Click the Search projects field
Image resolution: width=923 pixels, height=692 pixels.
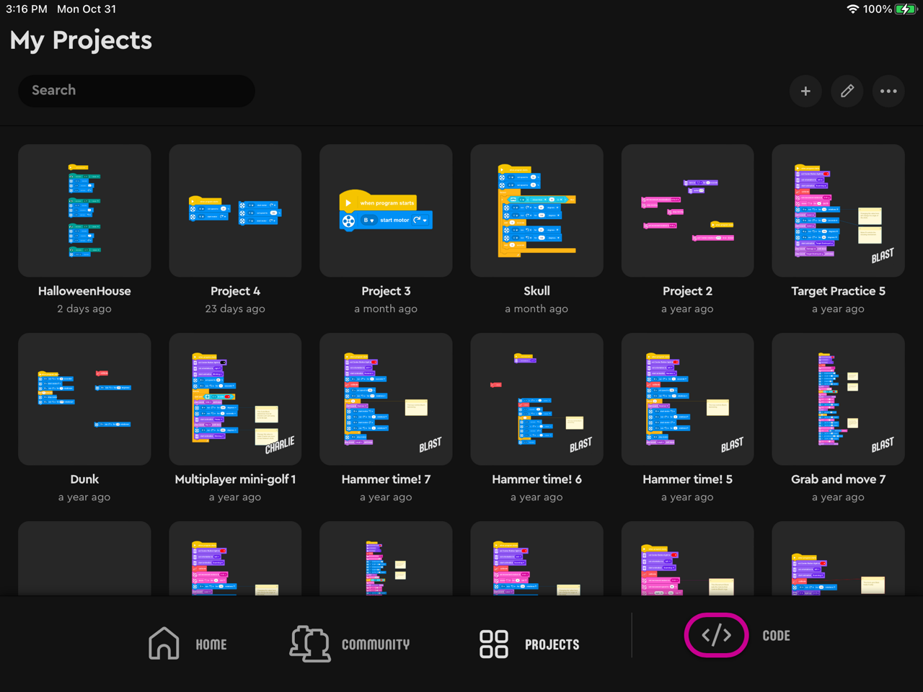(136, 91)
